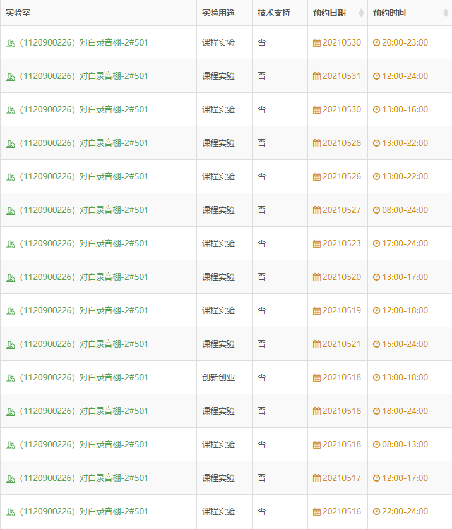Image resolution: width=452 pixels, height=529 pixels.
Task: Select the time text 12:00-24:00
Action: (x=405, y=76)
